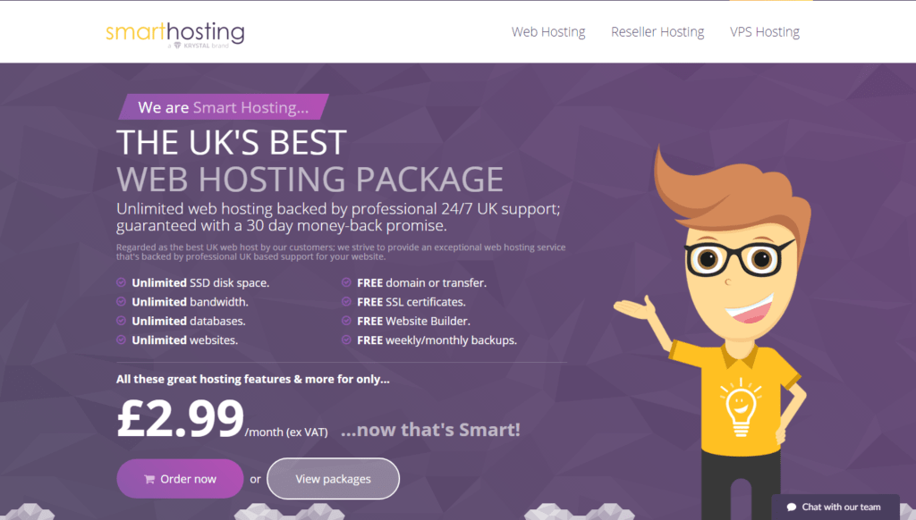The image size is (916, 520).
Task: Open the Reseller Hosting menu item
Action: pyautogui.click(x=657, y=32)
